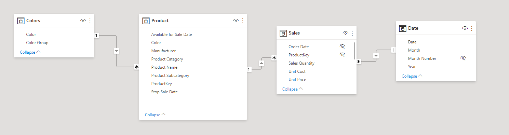
Task: Unhide the Month Number column in Date
Action: 463,58
